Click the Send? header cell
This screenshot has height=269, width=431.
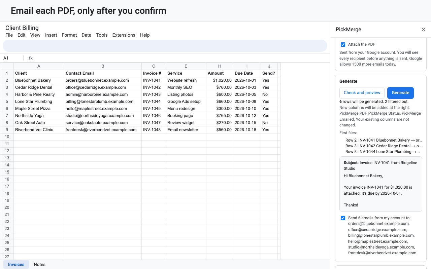(x=269, y=73)
